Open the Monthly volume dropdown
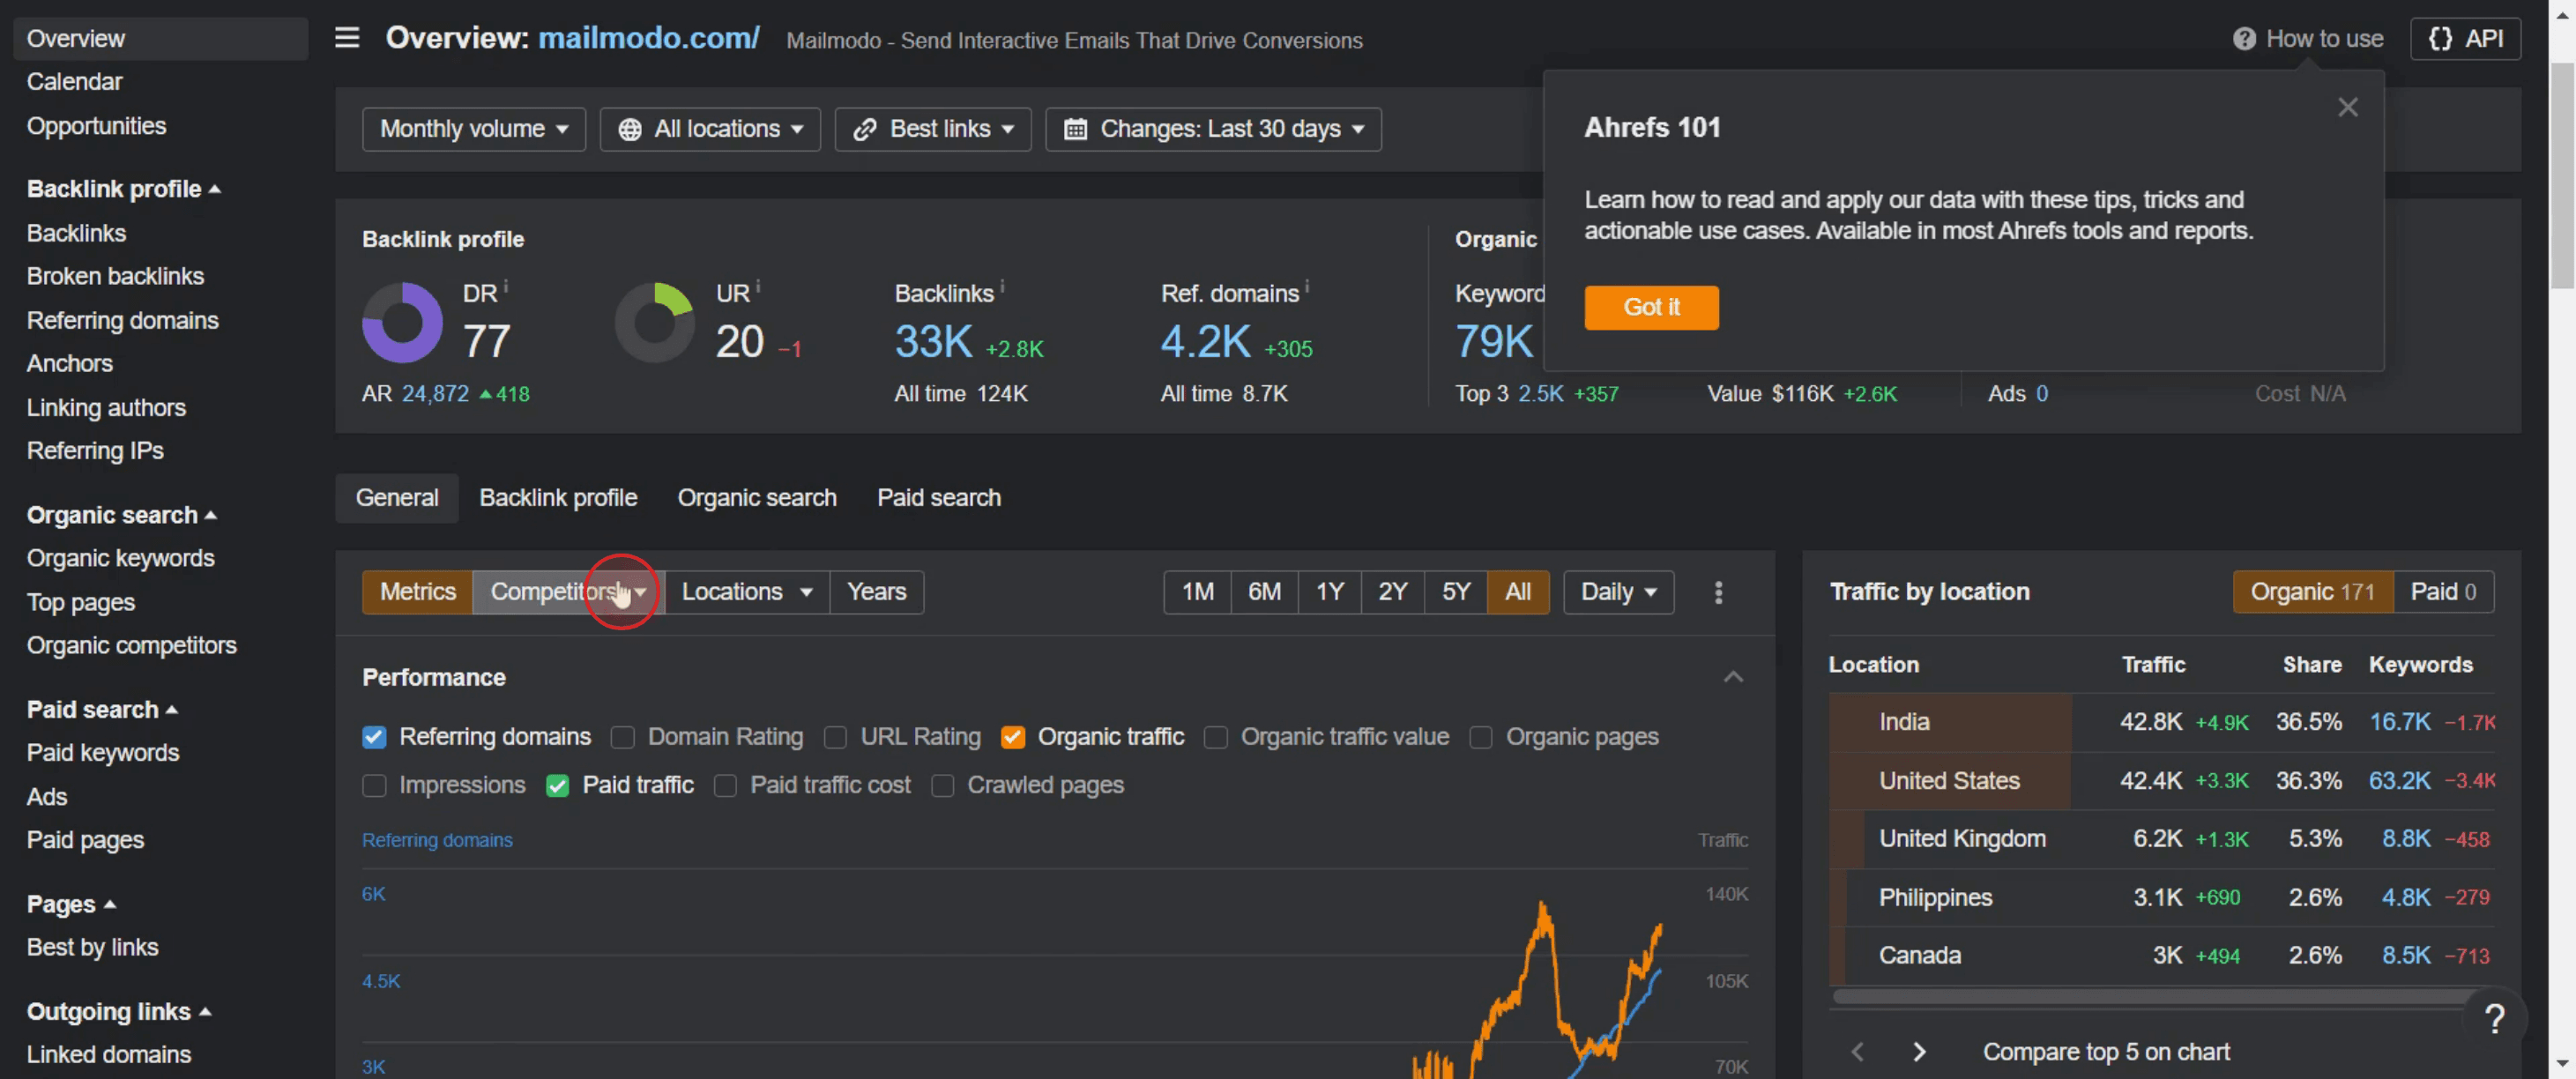The image size is (2576, 1079). point(474,129)
